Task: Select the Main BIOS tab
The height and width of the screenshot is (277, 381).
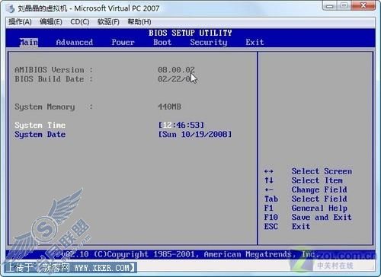Action: (x=29, y=42)
